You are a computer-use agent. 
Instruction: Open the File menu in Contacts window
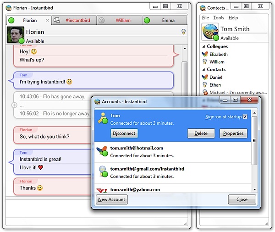[205, 18]
